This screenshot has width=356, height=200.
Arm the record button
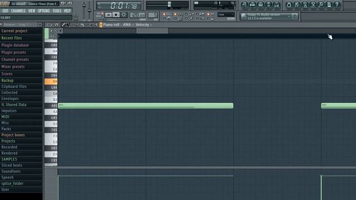(123, 15)
